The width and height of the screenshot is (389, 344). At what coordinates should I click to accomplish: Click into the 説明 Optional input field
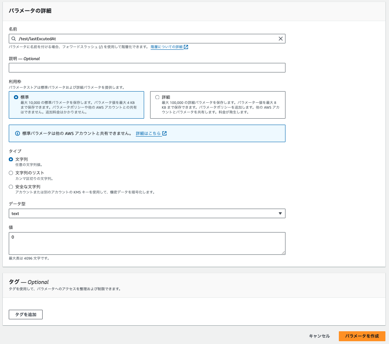(147, 68)
